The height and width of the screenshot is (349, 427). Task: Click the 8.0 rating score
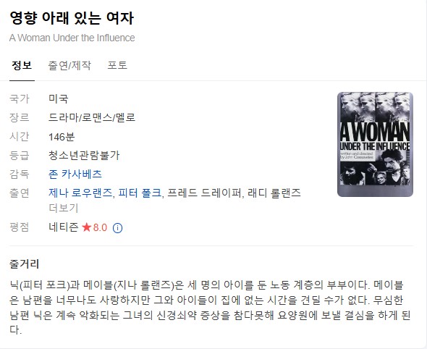click(x=100, y=227)
